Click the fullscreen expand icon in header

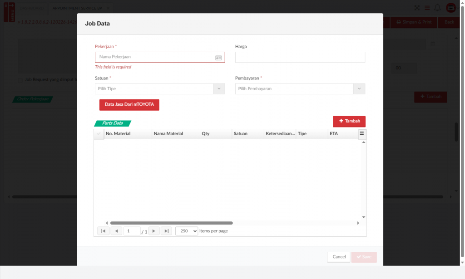pyautogui.click(x=417, y=8)
